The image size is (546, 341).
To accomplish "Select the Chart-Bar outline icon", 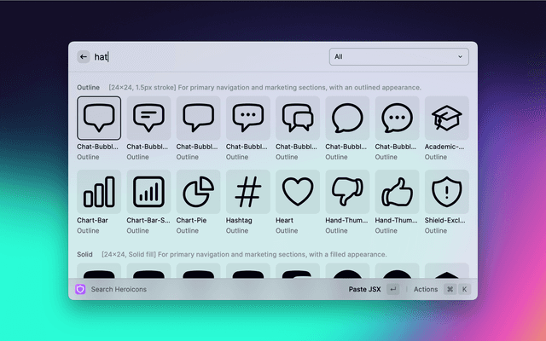I will pyautogui.click(x=99, y=192).
